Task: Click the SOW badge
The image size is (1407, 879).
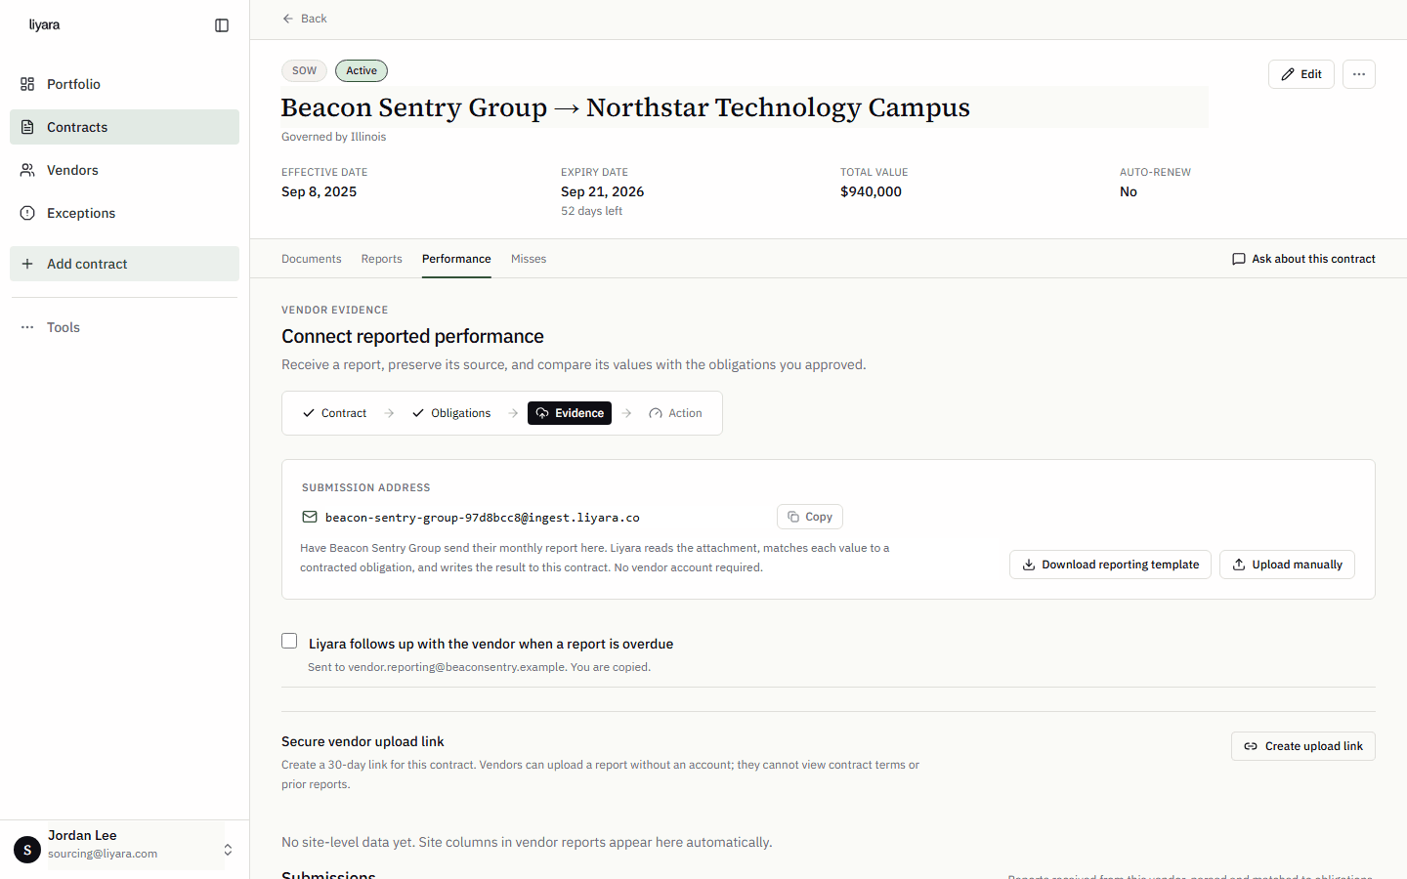Action: tap(304, 70)
